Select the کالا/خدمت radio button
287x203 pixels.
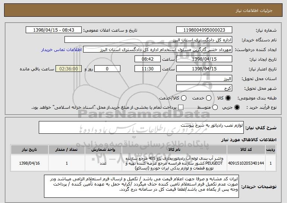pos(184,98)
